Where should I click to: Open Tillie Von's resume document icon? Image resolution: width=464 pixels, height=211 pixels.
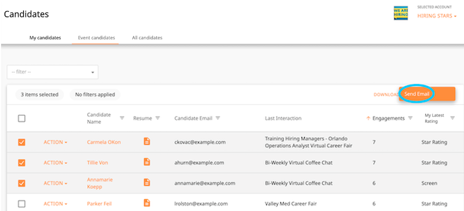(147, 162)
